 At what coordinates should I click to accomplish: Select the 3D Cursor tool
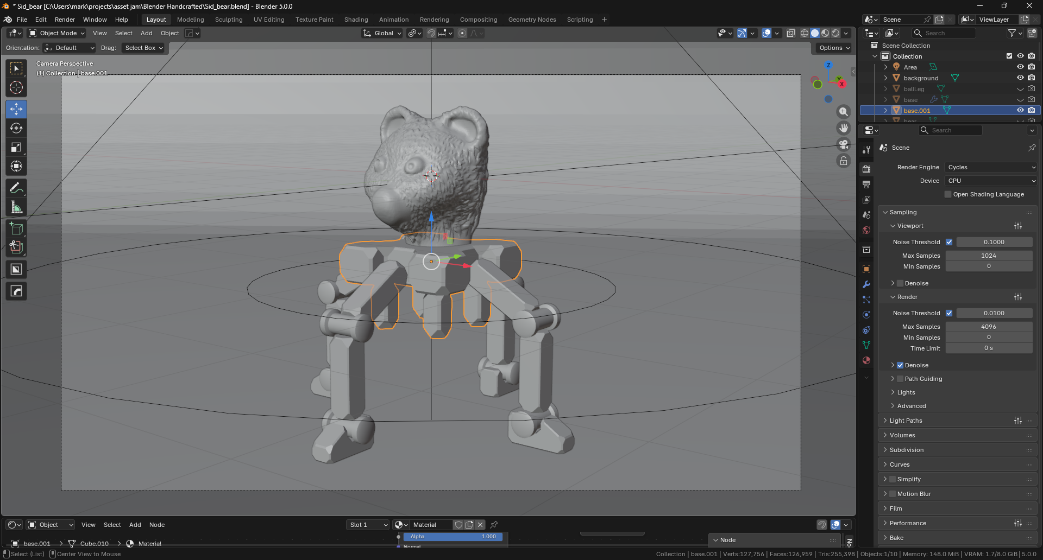pyautogui.click(x=16, y=87)
